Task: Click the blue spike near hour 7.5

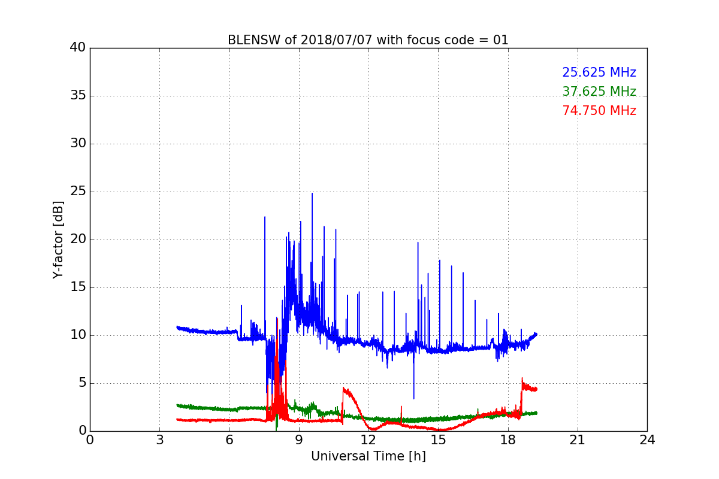Action: click(x=264, y=219)
